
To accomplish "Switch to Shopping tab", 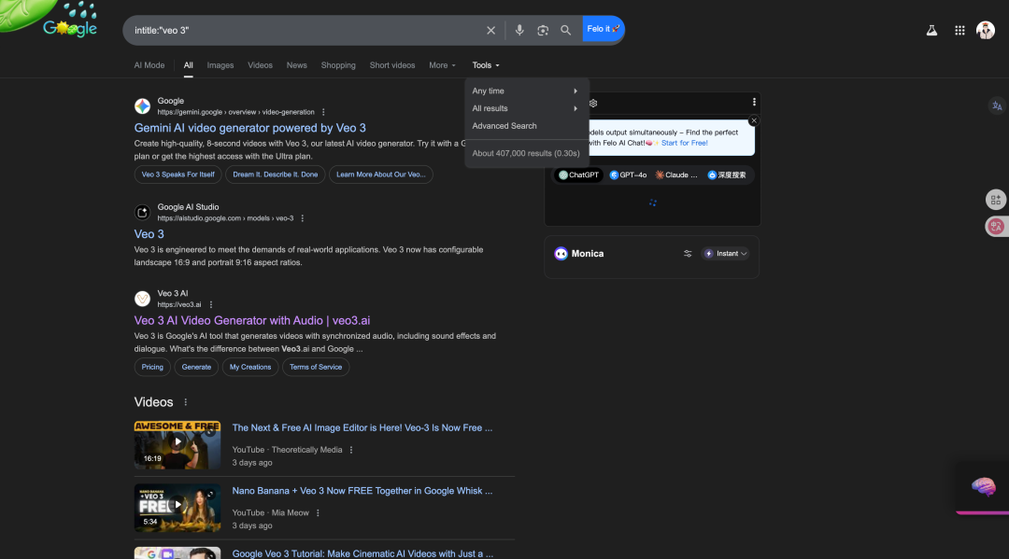I will 338,65.
